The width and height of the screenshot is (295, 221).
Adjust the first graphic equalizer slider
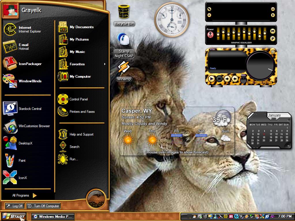click(218, 35)
